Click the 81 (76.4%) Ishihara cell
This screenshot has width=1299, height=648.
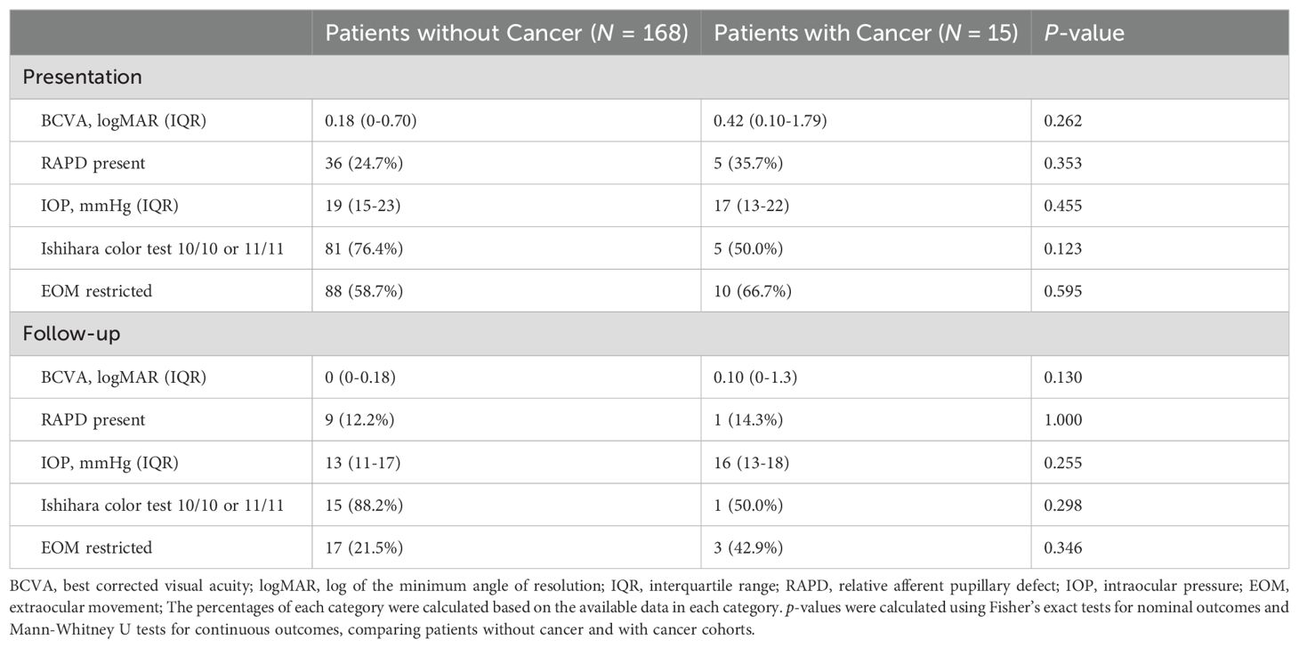(358, 249)
